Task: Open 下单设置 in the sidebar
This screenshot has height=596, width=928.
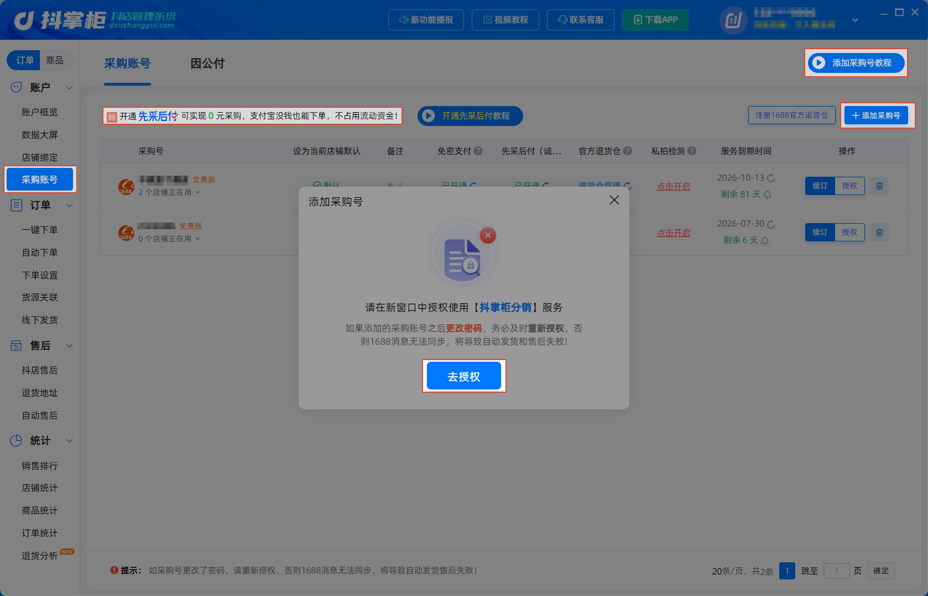Action: (x=40, y=275)
